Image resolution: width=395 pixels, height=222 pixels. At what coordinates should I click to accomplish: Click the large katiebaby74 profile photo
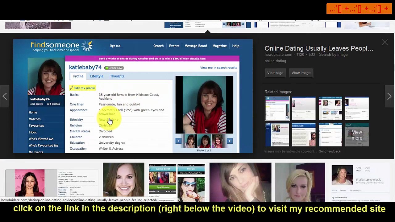click(204, 105)
